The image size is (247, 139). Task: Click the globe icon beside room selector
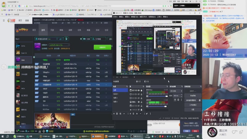pyautogui.click(x=66, y=39)
